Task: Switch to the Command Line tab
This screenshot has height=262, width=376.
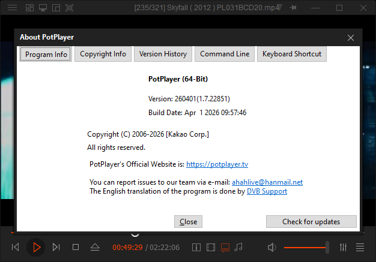Action: coord(225,54)
